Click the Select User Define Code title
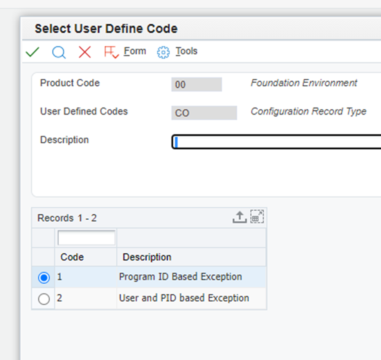Screen dimensions: 381x360 click(106, 29)
